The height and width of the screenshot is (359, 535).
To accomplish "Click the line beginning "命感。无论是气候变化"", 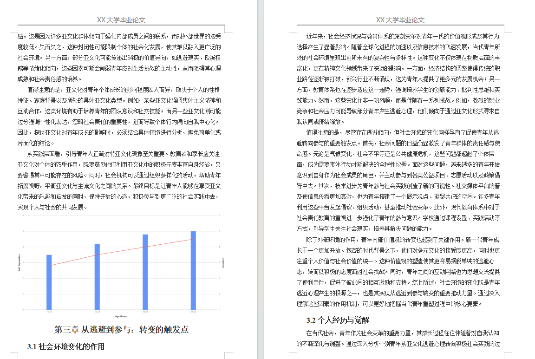I will pyautogui.click(x=396, y=154).
